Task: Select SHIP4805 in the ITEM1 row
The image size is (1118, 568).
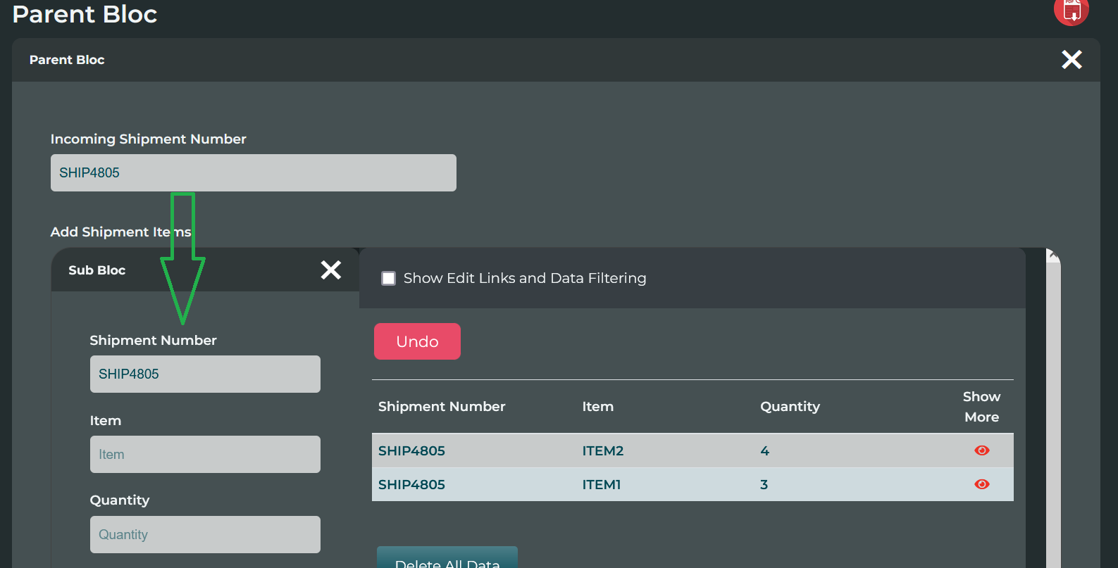Action: click(x=411, y=484)
